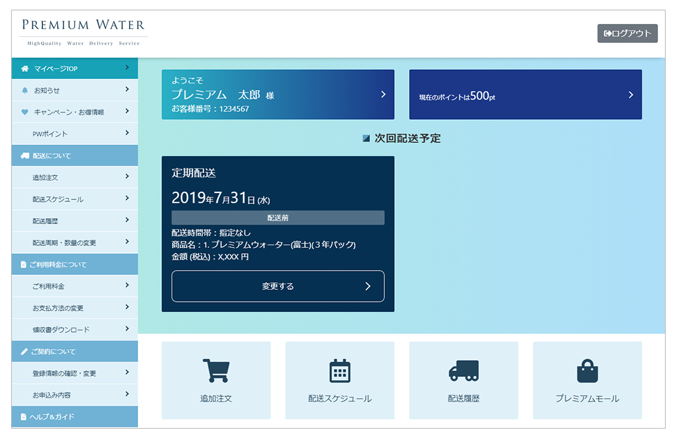This screenshot has height=439, width=676.
Task: Click the bell icon beside お知らせ
Action: coord(25,91)
